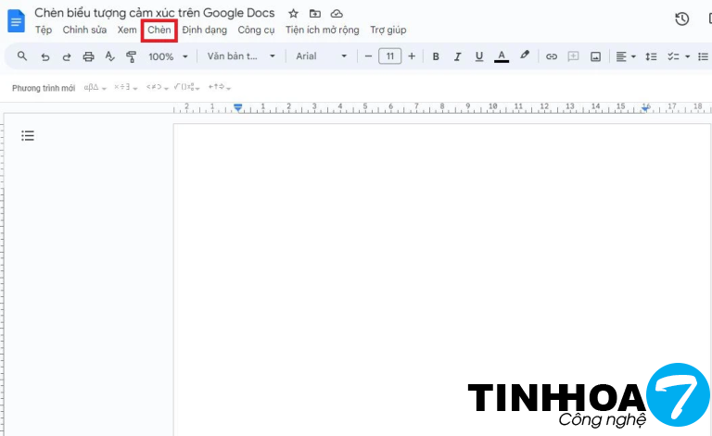Click the font size field showing 11
This screenshot has width=712, height=436.
point(389,56)
